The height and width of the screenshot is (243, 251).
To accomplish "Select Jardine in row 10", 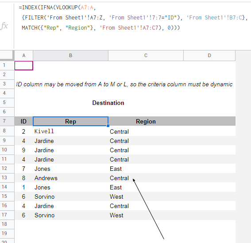I will click(x=70, y=150).
